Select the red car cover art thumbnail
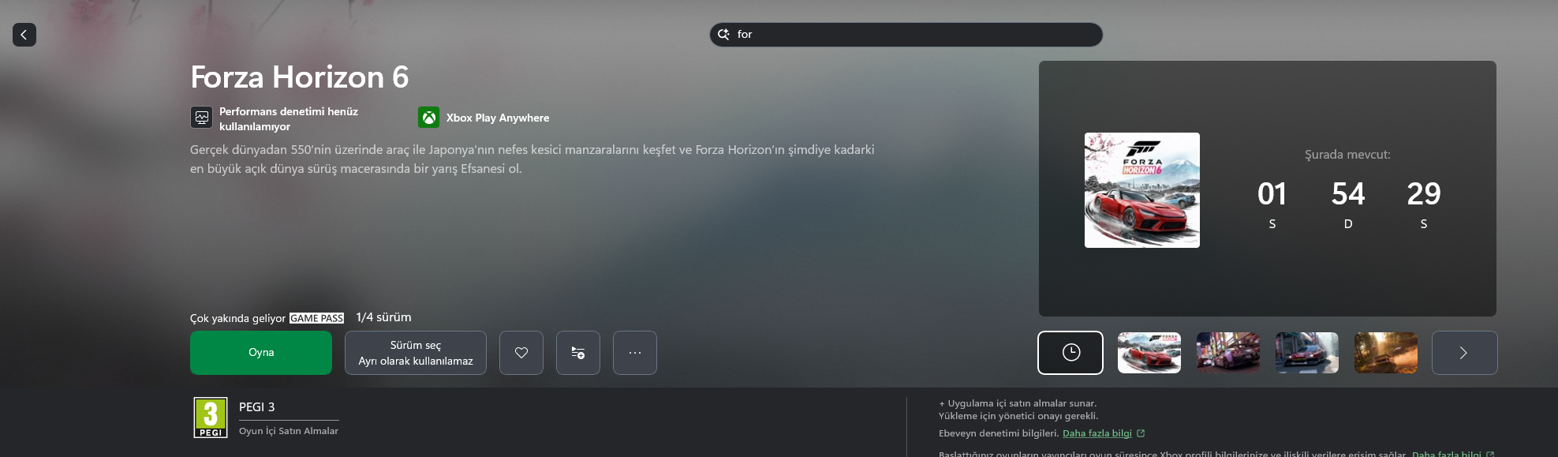Image resolution: width=1558 pixels, height=457 pixels. (x=1149, y=353)
